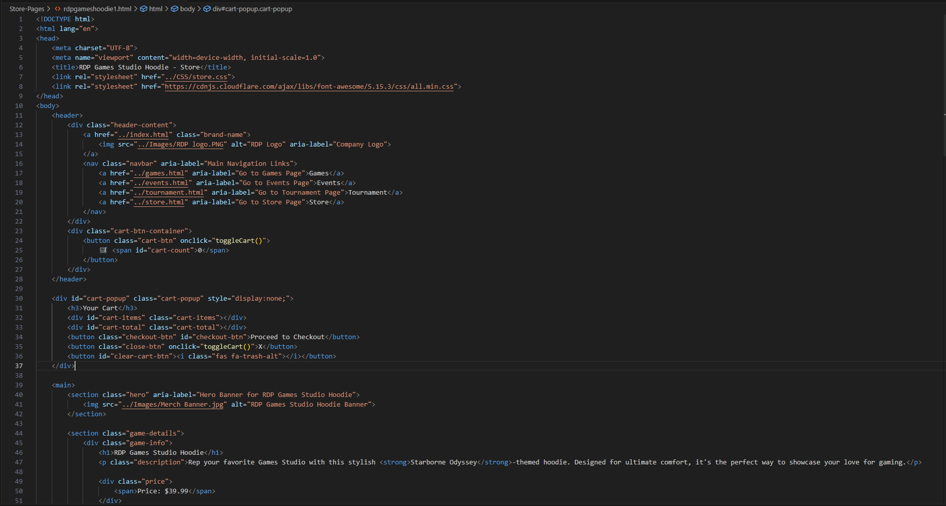
Task: Select html in the breadcrumb navigation
Action: tap(156, 9)
